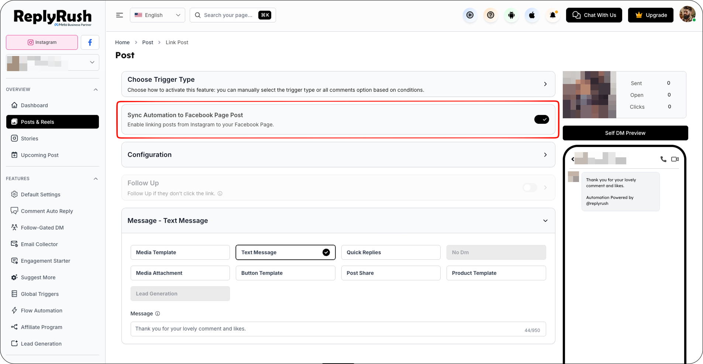This screenshot has height=364, width=703.
Task: Enable the Follow Up toggle
Action: (530, 188)
